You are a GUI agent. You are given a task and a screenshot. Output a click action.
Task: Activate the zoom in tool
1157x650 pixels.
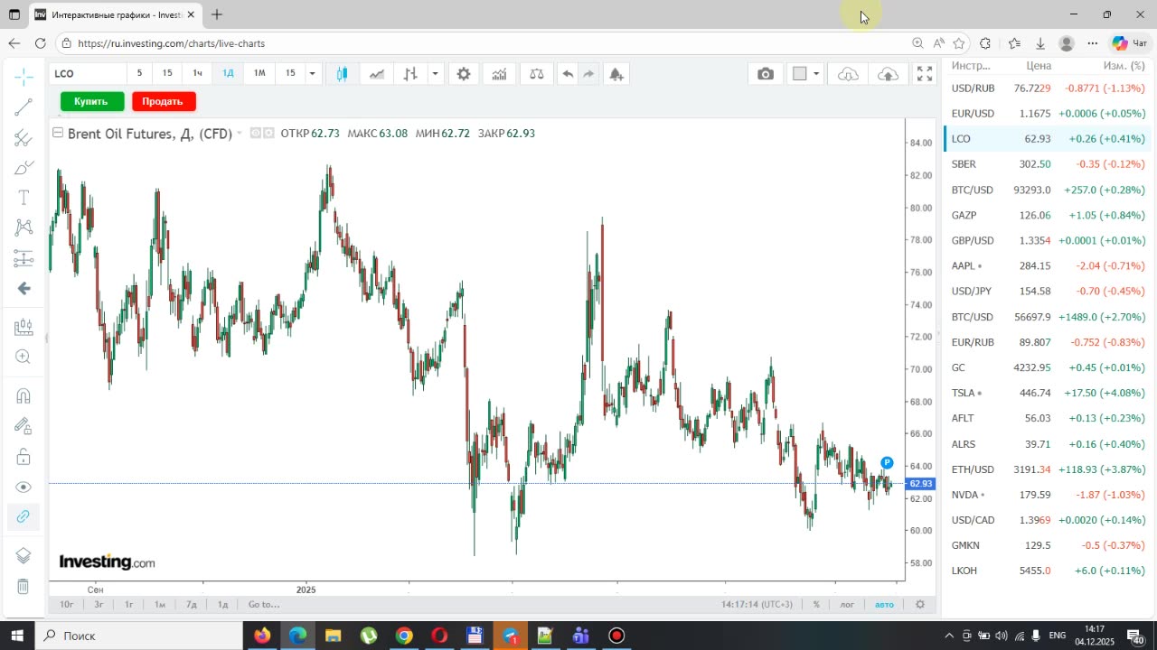click(x=24, y=357)
